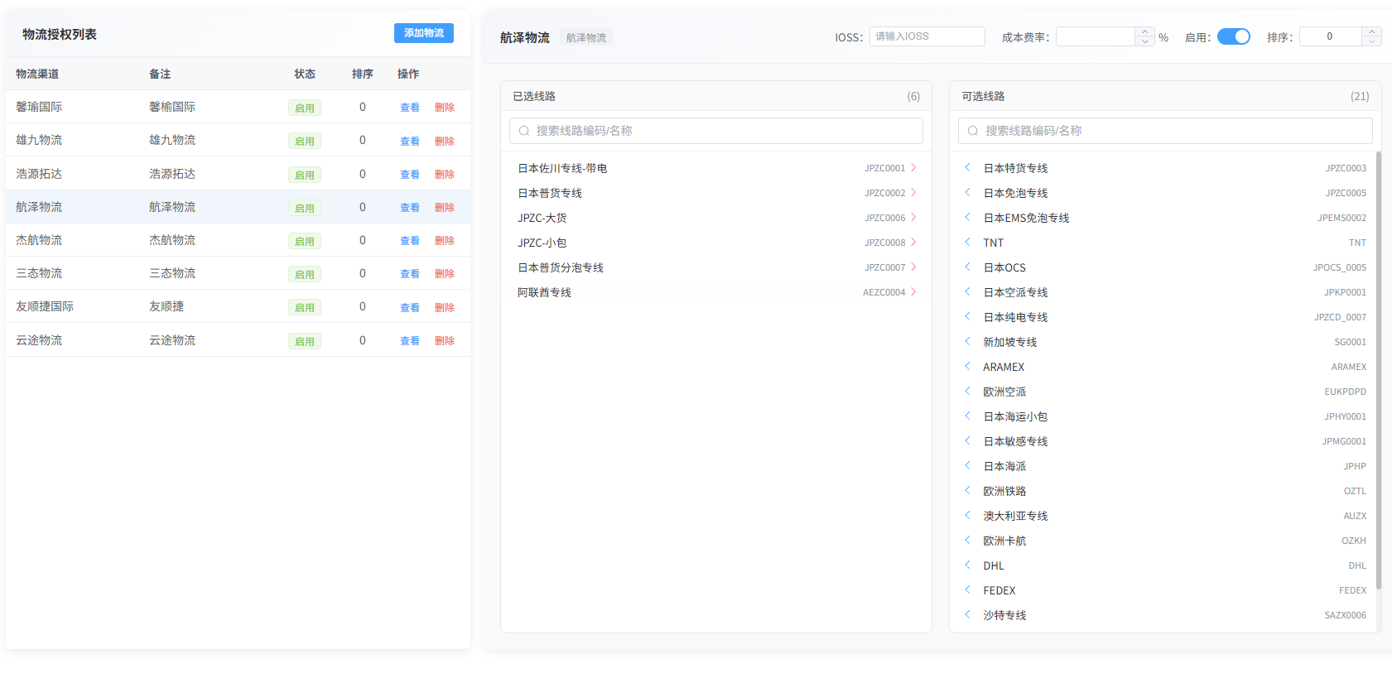The image size is (1392, 683).
Task: Add 日本免泡专线 using left arrow
Action: [x=967, y=192]
